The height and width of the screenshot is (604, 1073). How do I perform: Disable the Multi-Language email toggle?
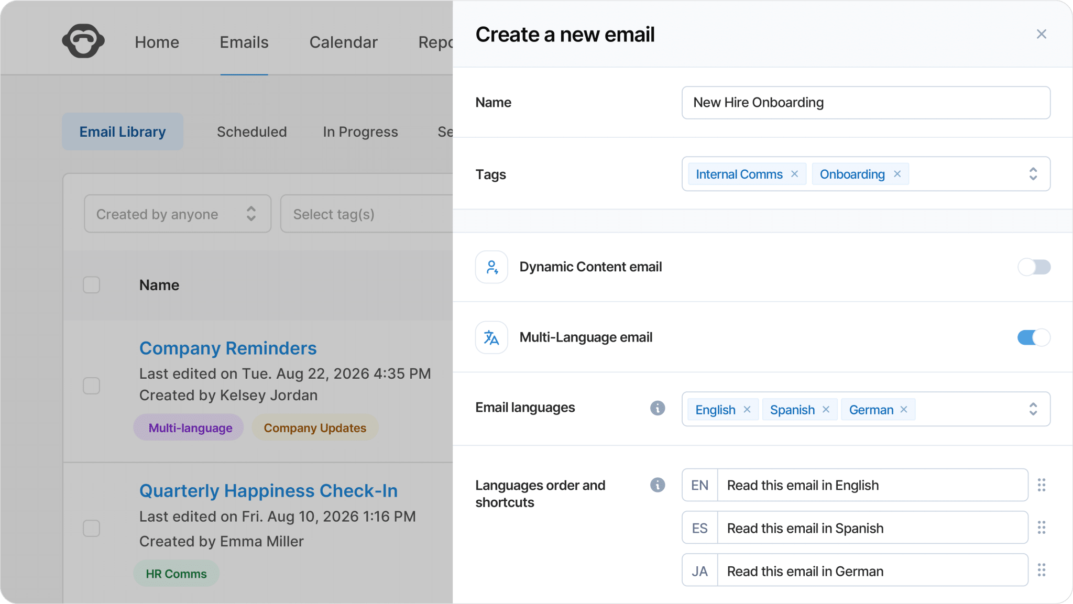[1034, 337]
